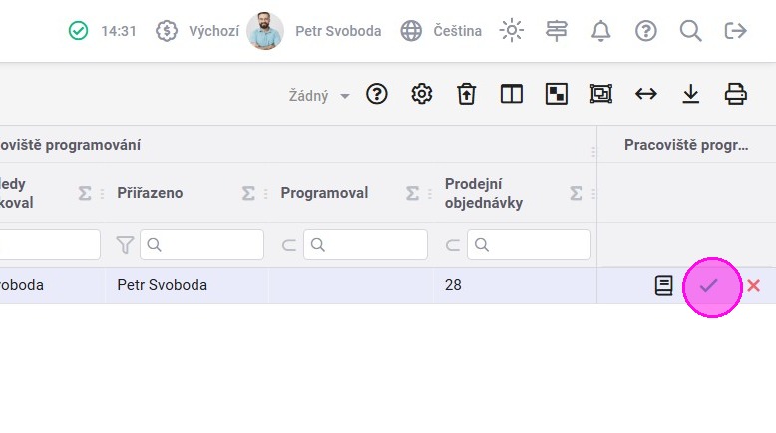Toggle the light/dark theme sun icon
Image resolution: width=776 pixels, height=433 pixels.
pos(512,31)
